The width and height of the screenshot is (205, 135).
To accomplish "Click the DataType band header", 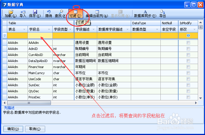I will 146,23.
